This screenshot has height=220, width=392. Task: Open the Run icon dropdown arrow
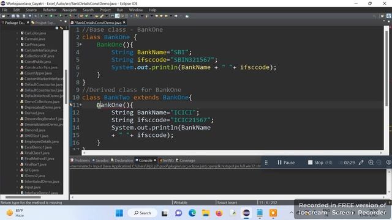[x=56, y=16]
